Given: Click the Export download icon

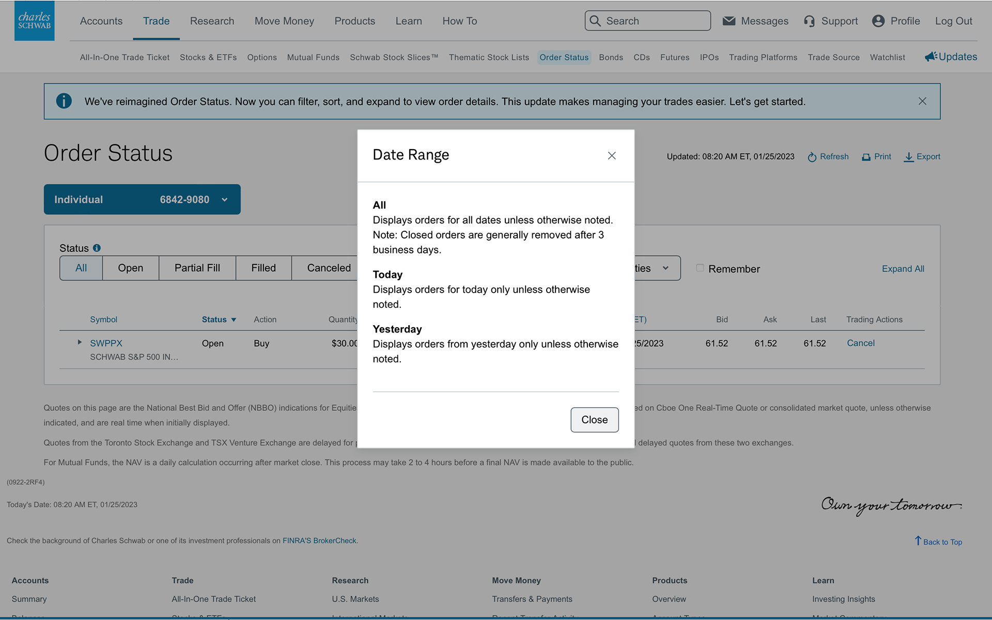Looking at the screenshot, I should (x=908, y=157).
